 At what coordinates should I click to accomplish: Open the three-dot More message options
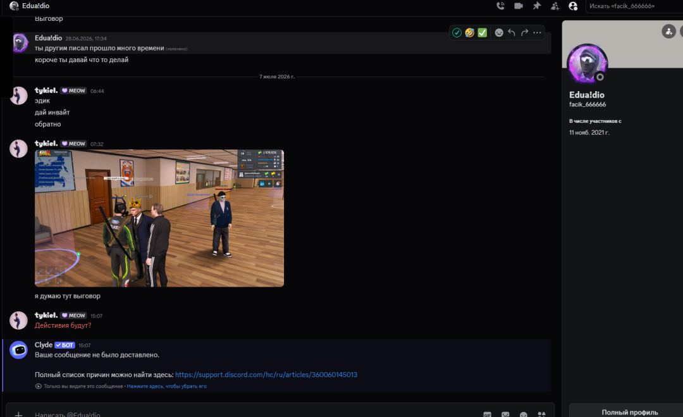(x=537, y=33)
